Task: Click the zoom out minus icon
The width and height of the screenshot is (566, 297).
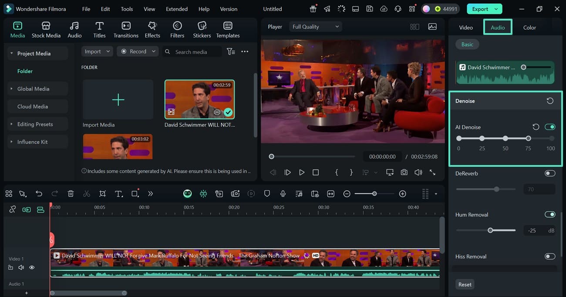Action: coord(347,194)
